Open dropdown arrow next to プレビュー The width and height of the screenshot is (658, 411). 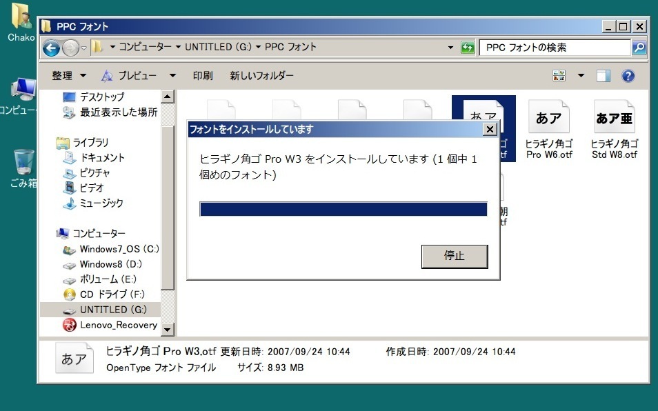[173, 76]
